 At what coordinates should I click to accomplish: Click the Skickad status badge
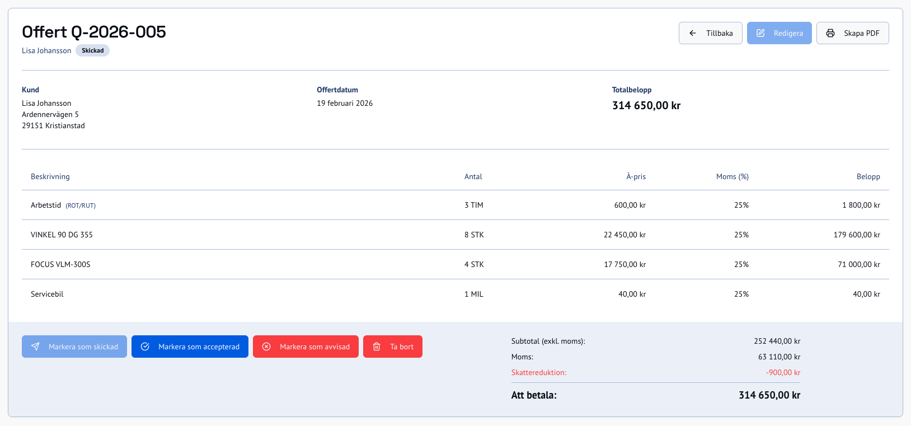(x=92, y=50)
